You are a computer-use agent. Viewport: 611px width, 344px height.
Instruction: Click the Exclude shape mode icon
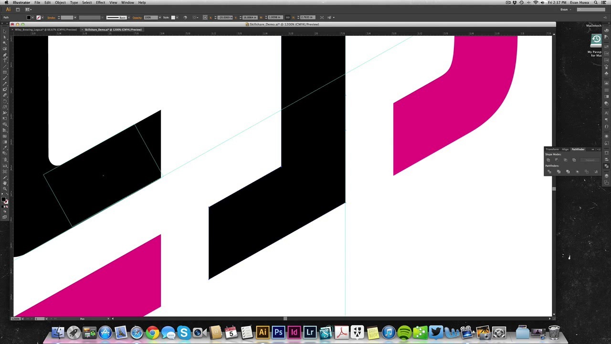click(574, 160)
